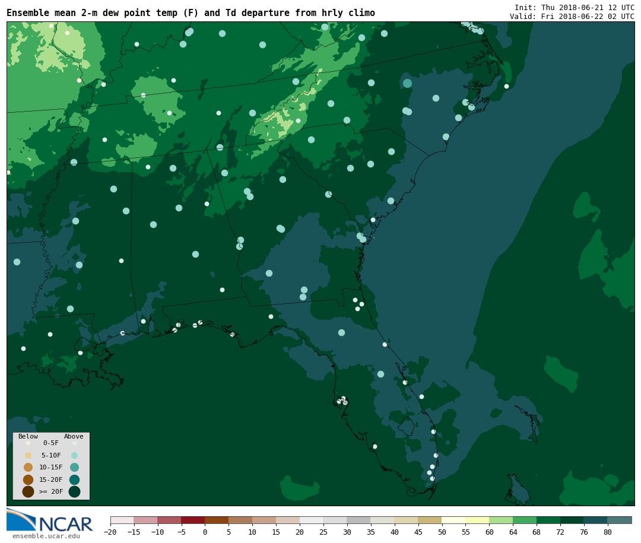The image size is (641, 543).
Task: Click the Valid: Fri 2018-06-22 02 UTC text
Action: [572, 17]
